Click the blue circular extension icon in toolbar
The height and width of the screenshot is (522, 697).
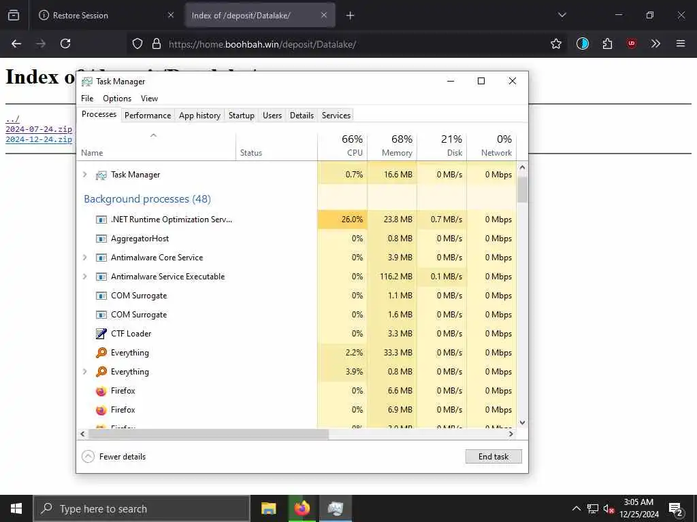coord(583,43)
